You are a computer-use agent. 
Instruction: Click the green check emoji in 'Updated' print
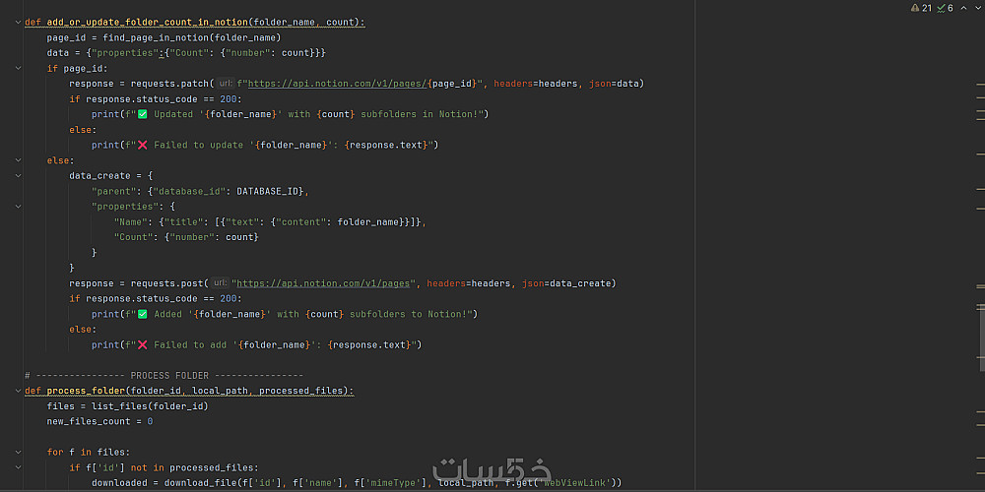(x=143, y=114)
